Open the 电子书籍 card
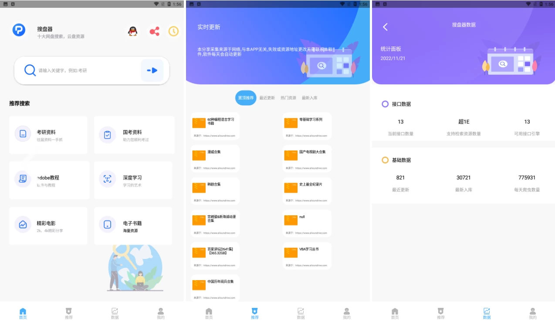Viewport: 555px width, 324px height. pyautogui.click(x=133, y=225)
